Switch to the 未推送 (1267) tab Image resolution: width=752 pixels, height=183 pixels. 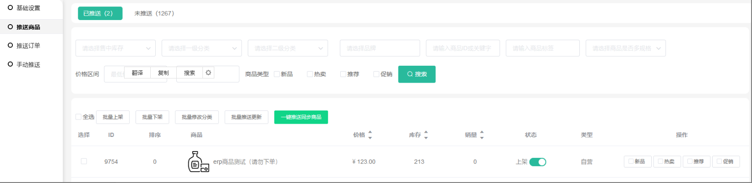[154, 14]
